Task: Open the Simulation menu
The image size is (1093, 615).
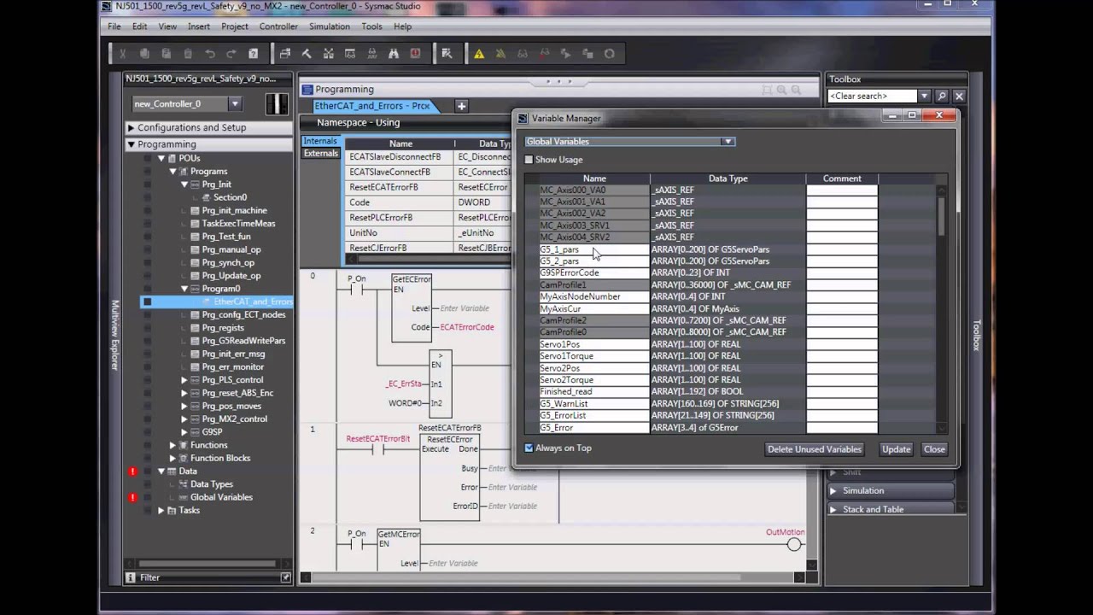Action: pyautogui.click(x=330, y=26)
